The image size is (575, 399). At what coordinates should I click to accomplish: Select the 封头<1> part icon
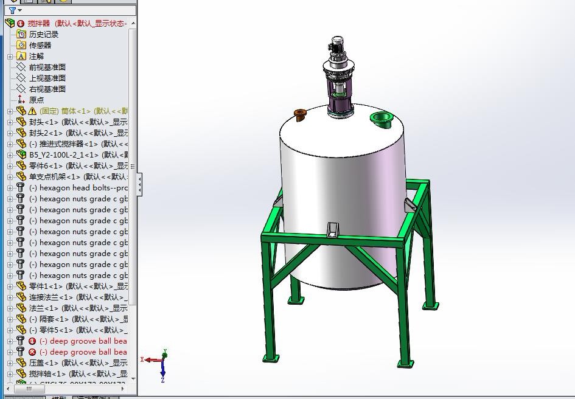coord(21,122)
